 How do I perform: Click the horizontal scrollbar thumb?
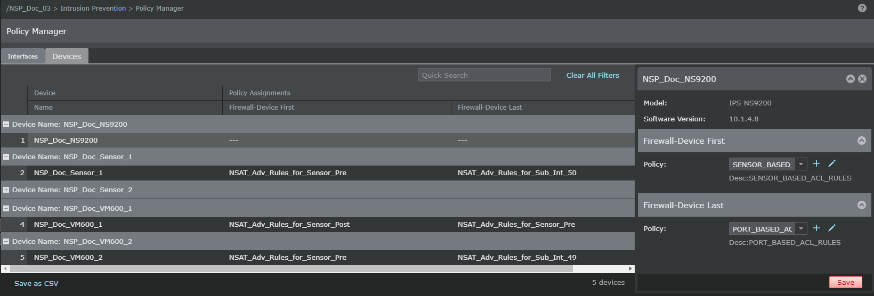(x=292, y=269)
